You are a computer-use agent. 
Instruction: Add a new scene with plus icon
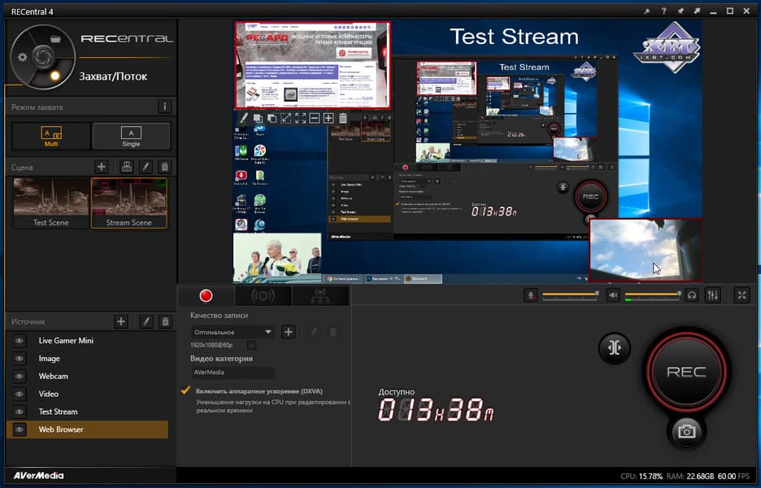coord(102,167)
